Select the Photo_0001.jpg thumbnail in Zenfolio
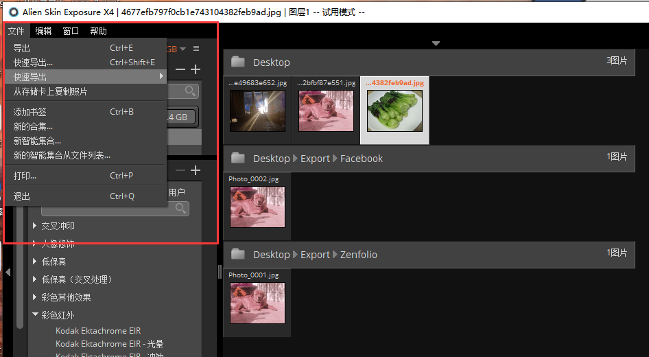This screenshot has width=649, height=357. point(257,302)
